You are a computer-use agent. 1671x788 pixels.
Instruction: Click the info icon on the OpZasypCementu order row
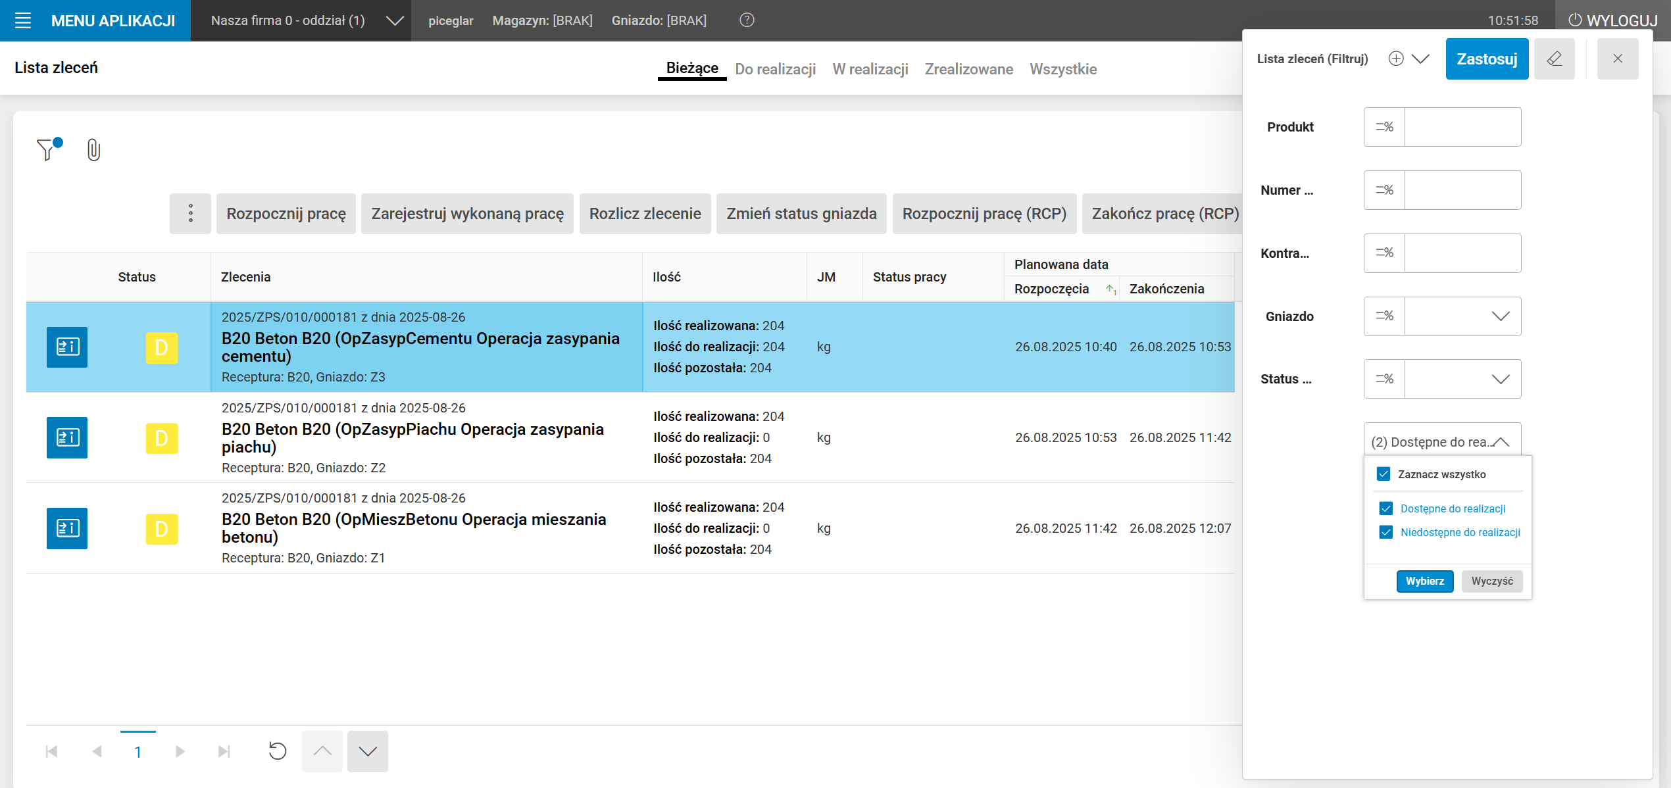(66, 347)
